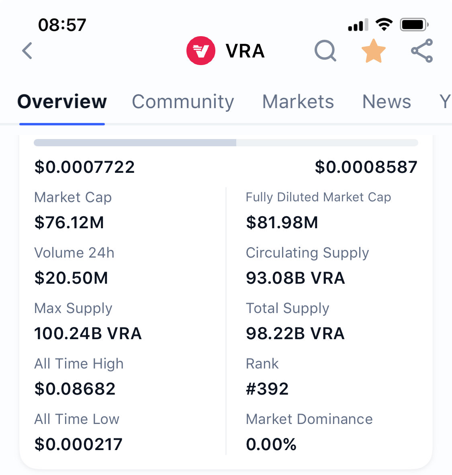This screenshot has height=475, width=452.
Task: Toggle the orange watchlist star
Action: pos(374,51)
